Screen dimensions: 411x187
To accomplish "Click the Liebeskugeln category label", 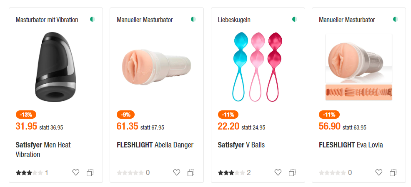I will [x=234, y=20].
